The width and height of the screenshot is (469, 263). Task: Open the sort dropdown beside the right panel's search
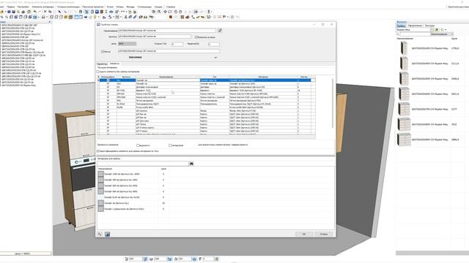452,34
